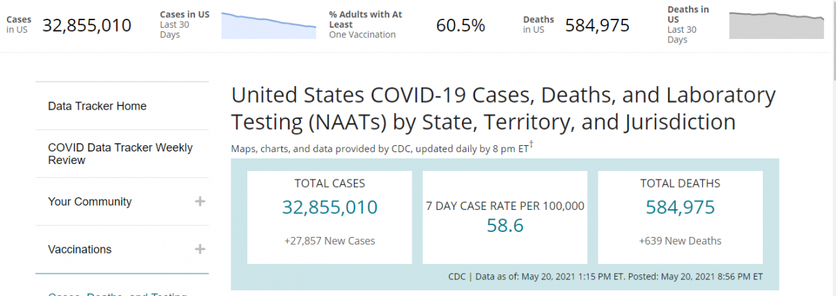Click the 60.5% adult vaccination figure
Viewport: 836px width, 296px height.
[460, 26]
